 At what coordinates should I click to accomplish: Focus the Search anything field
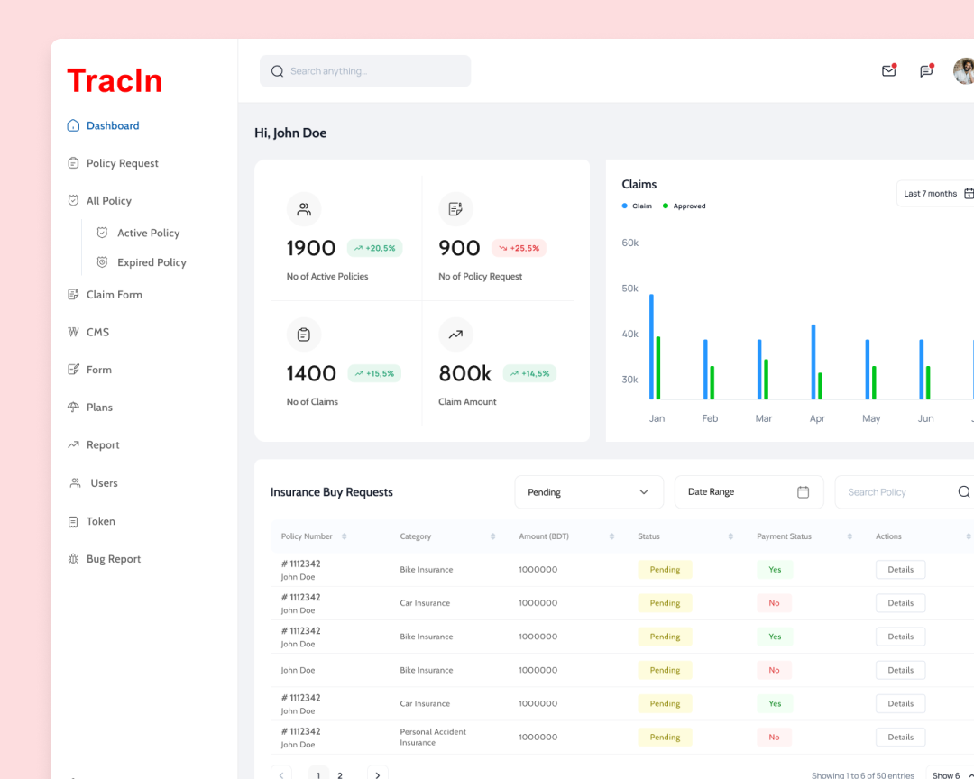pyautogui.click(x=365, y=71)
